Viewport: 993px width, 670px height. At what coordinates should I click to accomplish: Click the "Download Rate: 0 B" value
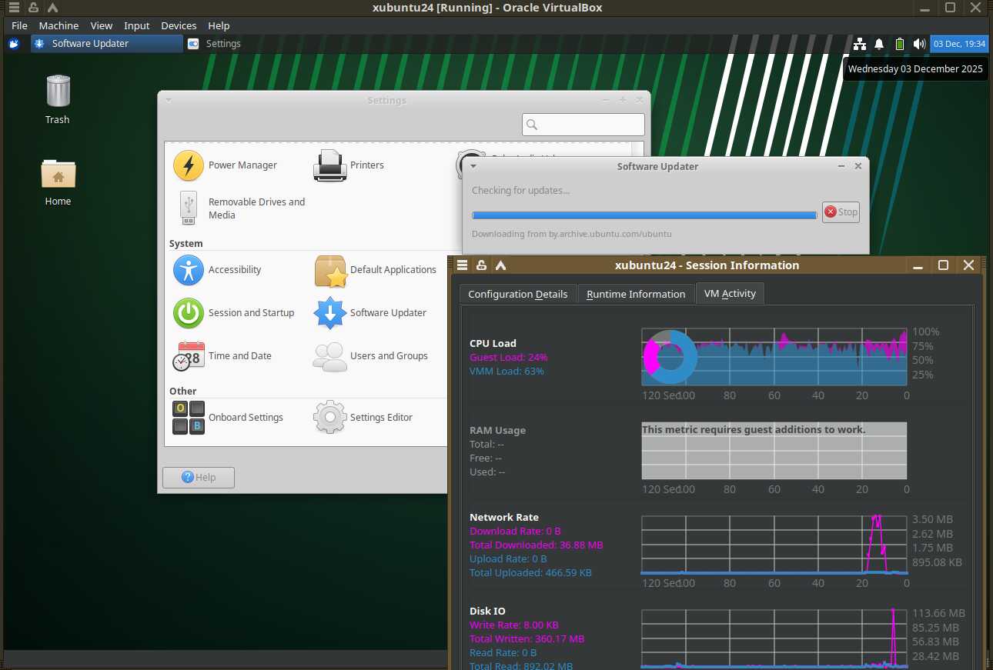pos(516,532)
